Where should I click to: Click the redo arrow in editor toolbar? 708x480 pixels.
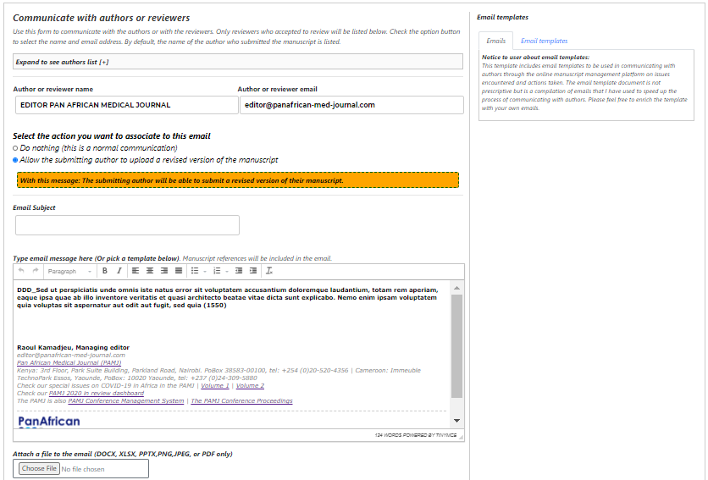click(36, 271)
